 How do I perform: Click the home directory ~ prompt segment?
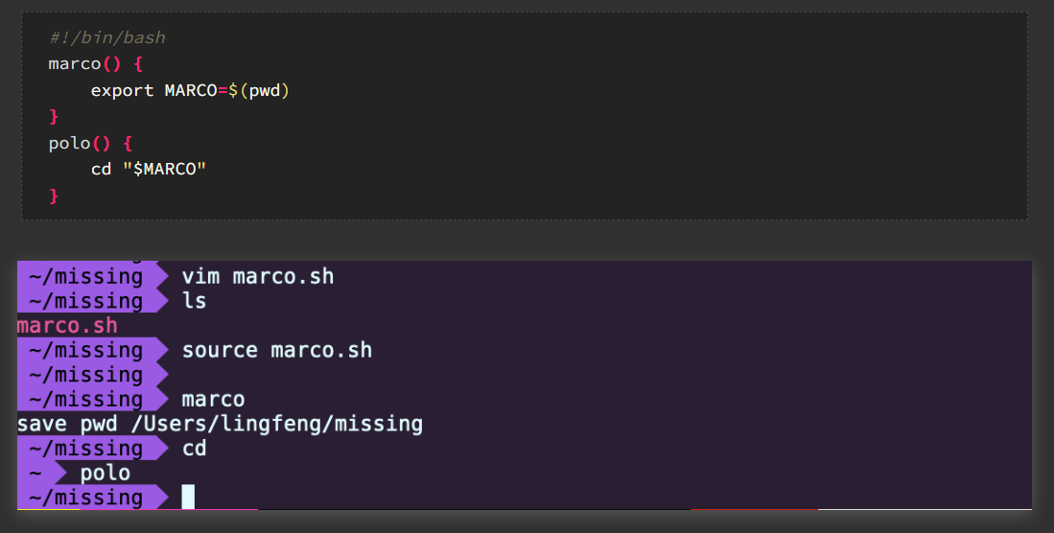35,474
